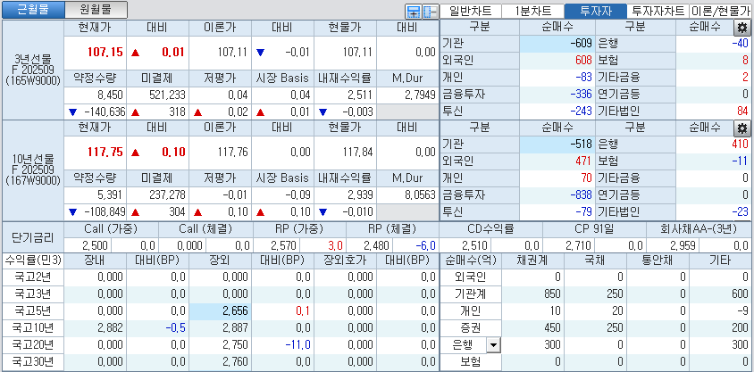Click the volume value 8,450
The width and height of the screenshot is (754, 372).
110,95
